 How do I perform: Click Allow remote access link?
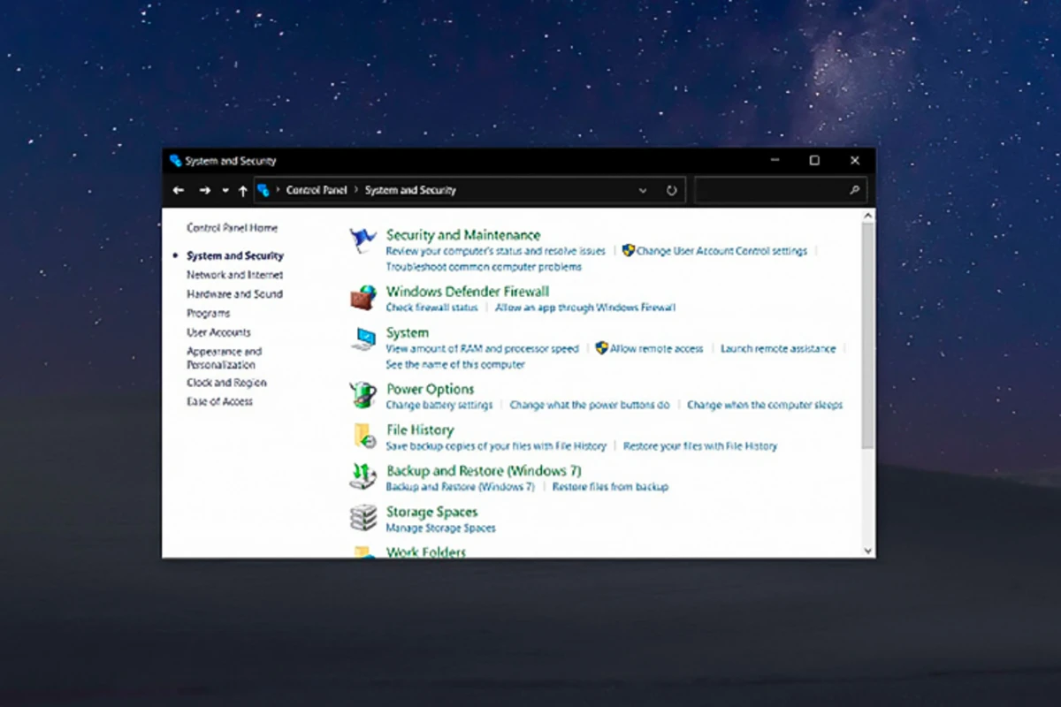pyautogui.click(x=656, y=349)
